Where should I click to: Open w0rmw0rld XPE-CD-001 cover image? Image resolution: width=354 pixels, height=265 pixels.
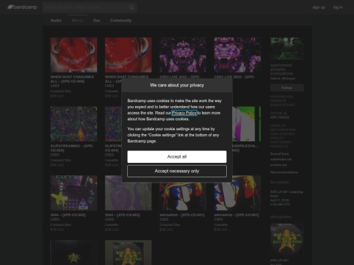coord(183,196)
